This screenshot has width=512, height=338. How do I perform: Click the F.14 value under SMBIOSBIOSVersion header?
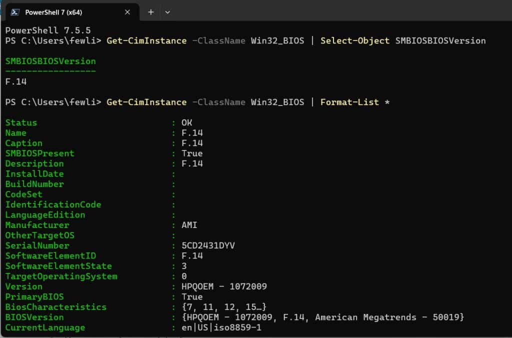[16, 81]
